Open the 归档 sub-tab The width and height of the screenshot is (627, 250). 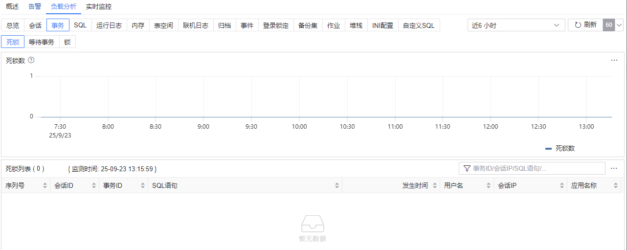click(224, 25)
